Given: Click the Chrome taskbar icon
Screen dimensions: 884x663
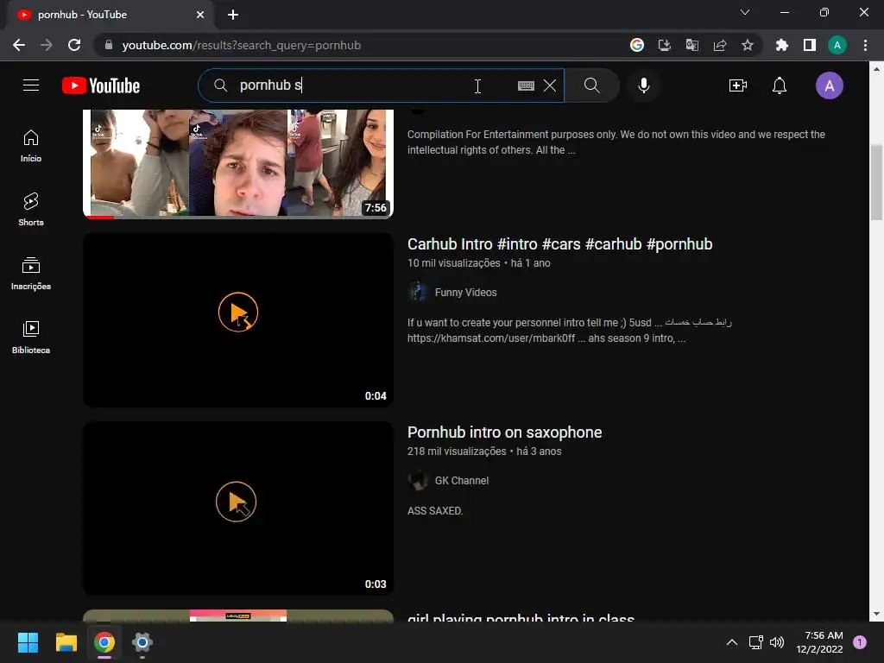Looking at the screenshot, I should [104, 642].
